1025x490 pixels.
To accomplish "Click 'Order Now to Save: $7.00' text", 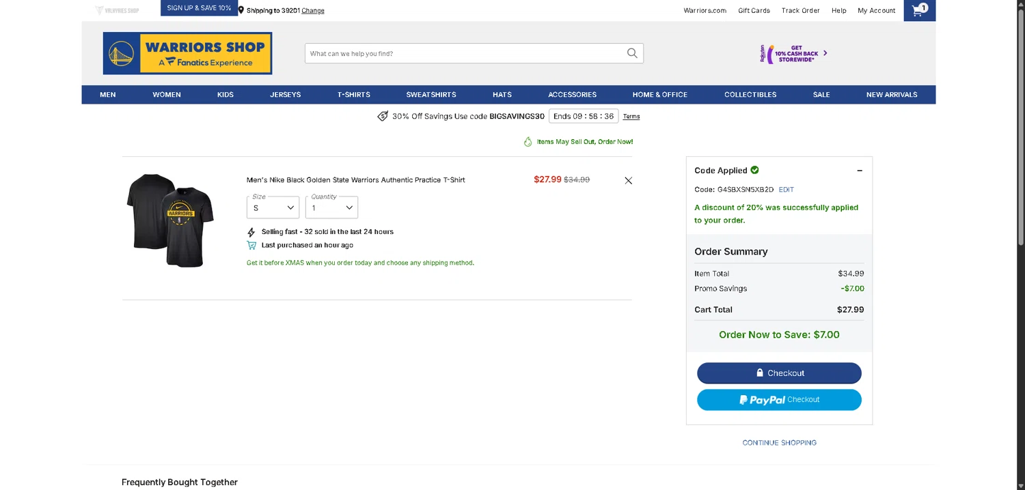I will coord(779,335).
